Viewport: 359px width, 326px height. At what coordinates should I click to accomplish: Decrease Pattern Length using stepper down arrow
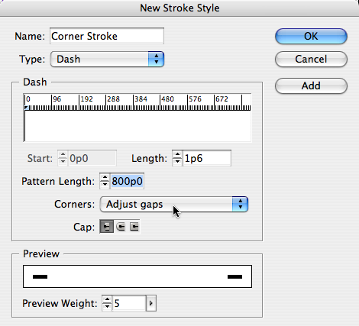click(x=105, y=185)
